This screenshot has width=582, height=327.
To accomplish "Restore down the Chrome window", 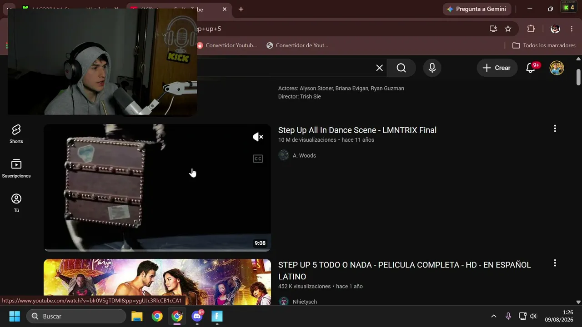I will 550,9.
